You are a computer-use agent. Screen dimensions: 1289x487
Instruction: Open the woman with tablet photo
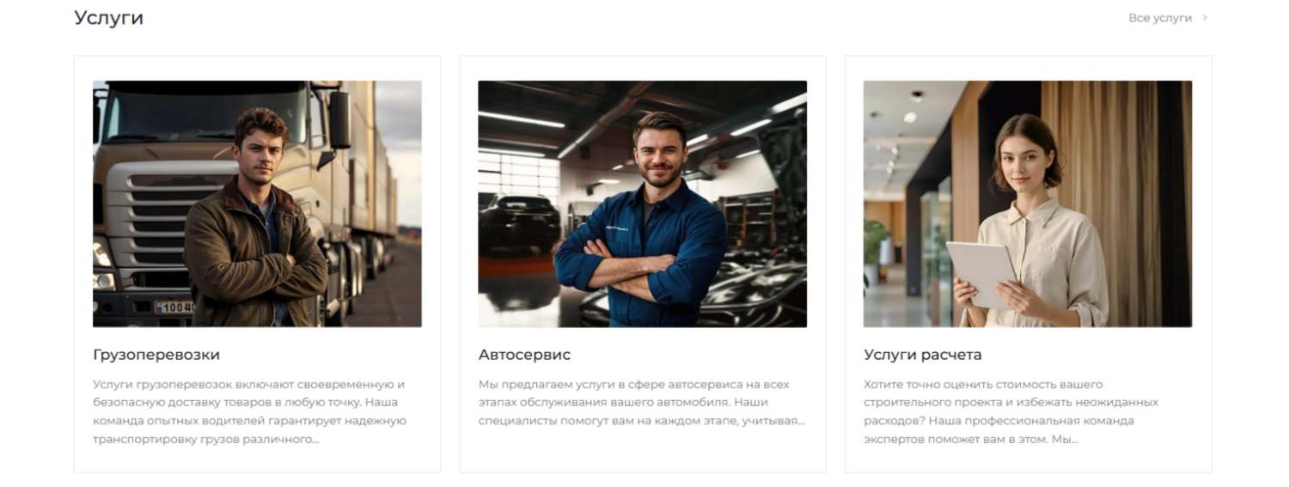[1028, 204]
